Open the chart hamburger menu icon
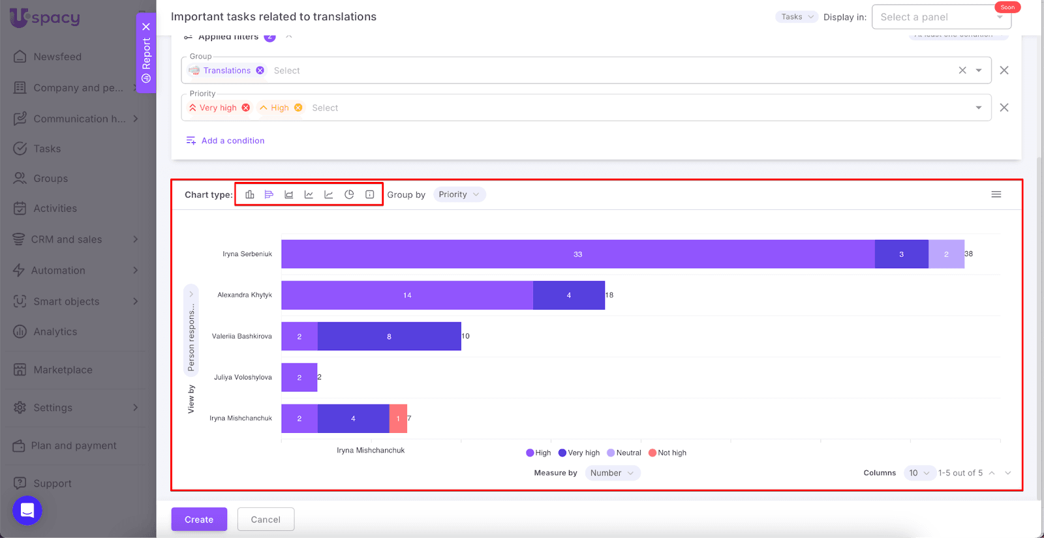The image size is (1044, 538). point(996,194)
